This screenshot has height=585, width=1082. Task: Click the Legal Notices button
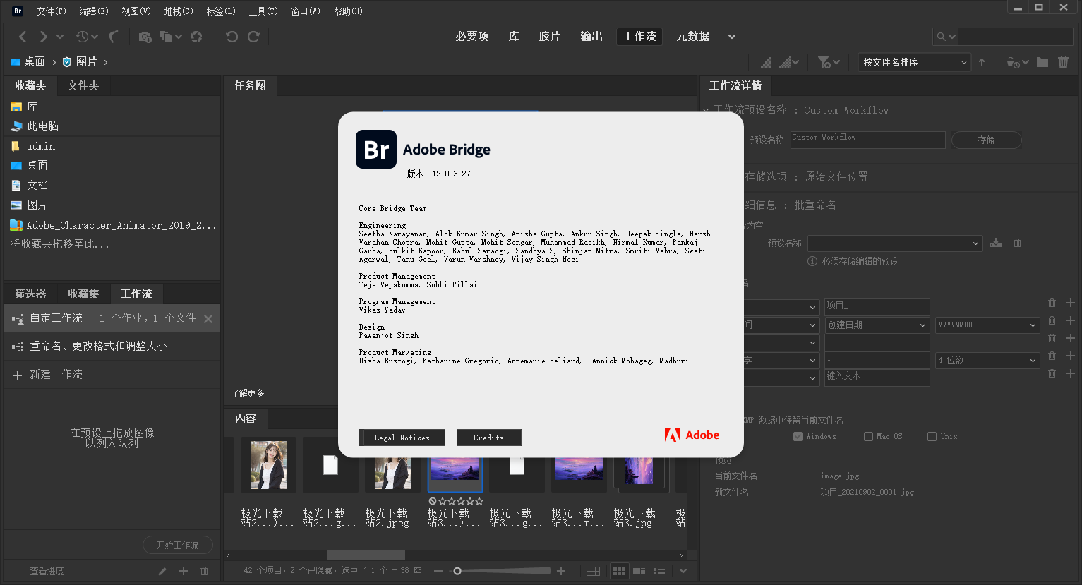pos(402,438)
